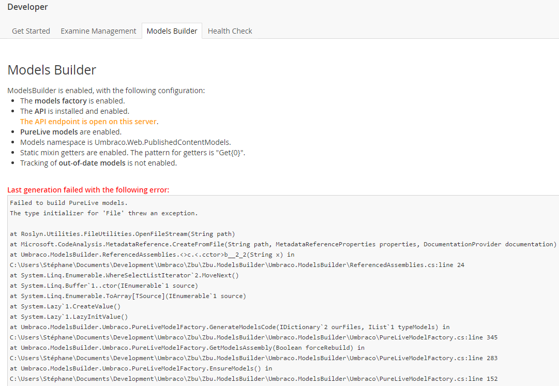This screenshot has width=559, height=386.
Task: Click 'type initializer for File' error line
Action: pos(104,213)
